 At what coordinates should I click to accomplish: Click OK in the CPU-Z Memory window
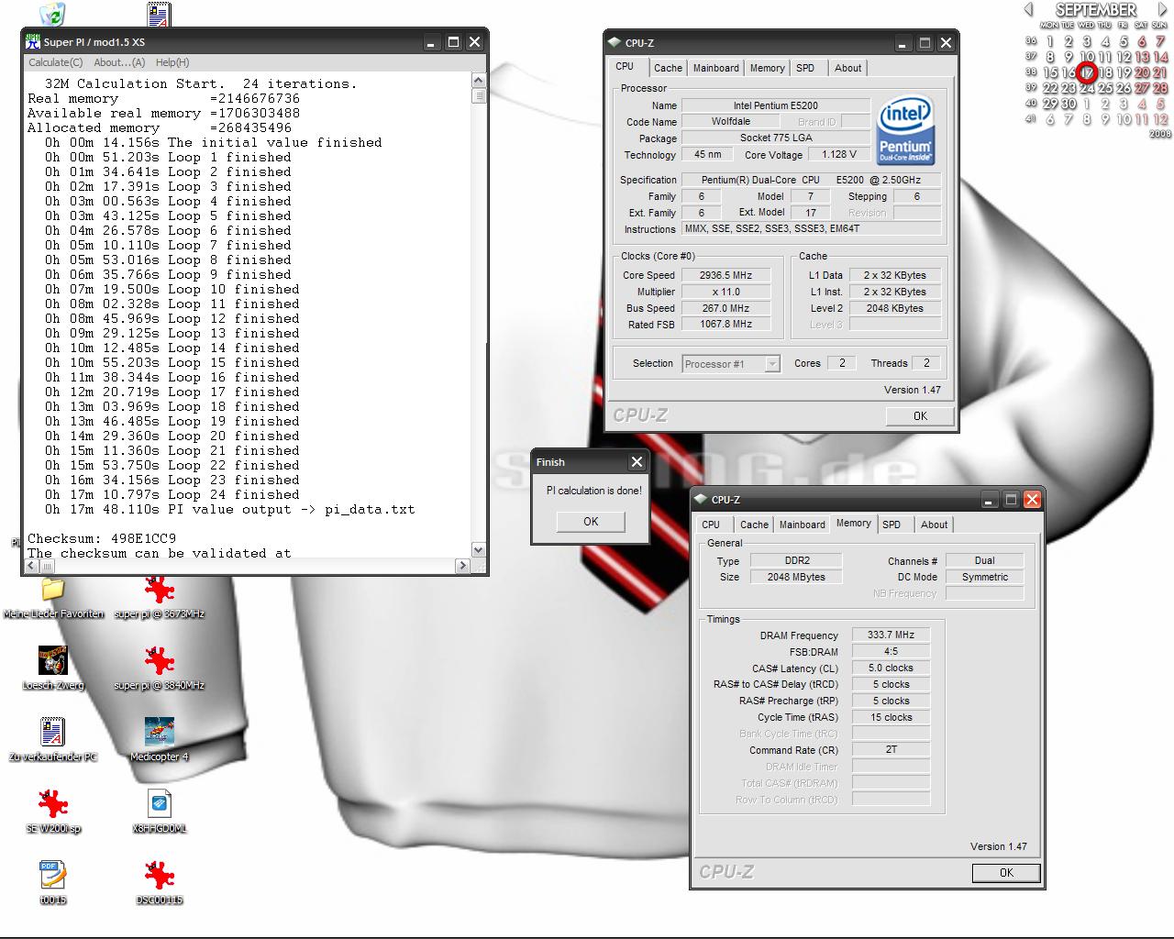pyautogui.click(x=1006, y=873)
